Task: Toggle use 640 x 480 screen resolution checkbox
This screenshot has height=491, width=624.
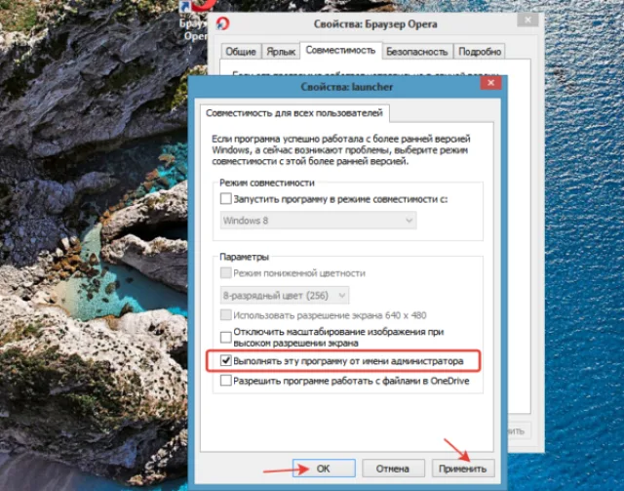Action: [x=225, y=315]
